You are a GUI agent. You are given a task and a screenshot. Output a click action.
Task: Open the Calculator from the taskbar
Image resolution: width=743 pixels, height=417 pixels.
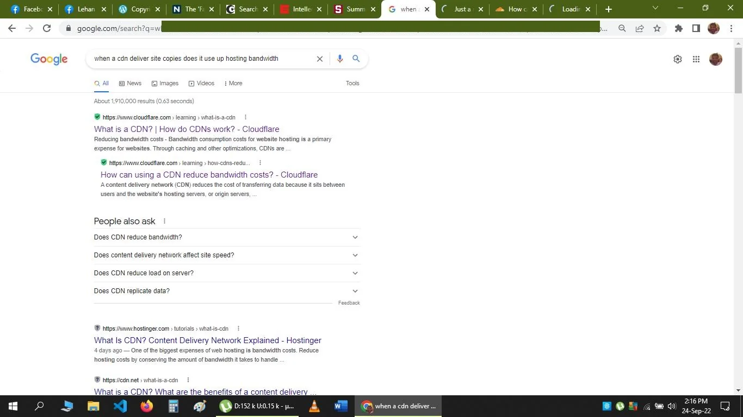pyautogui.click(x=174, y=406)
